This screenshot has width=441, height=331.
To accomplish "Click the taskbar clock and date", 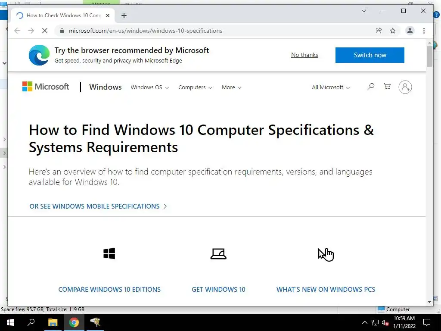I will [404, 322].
